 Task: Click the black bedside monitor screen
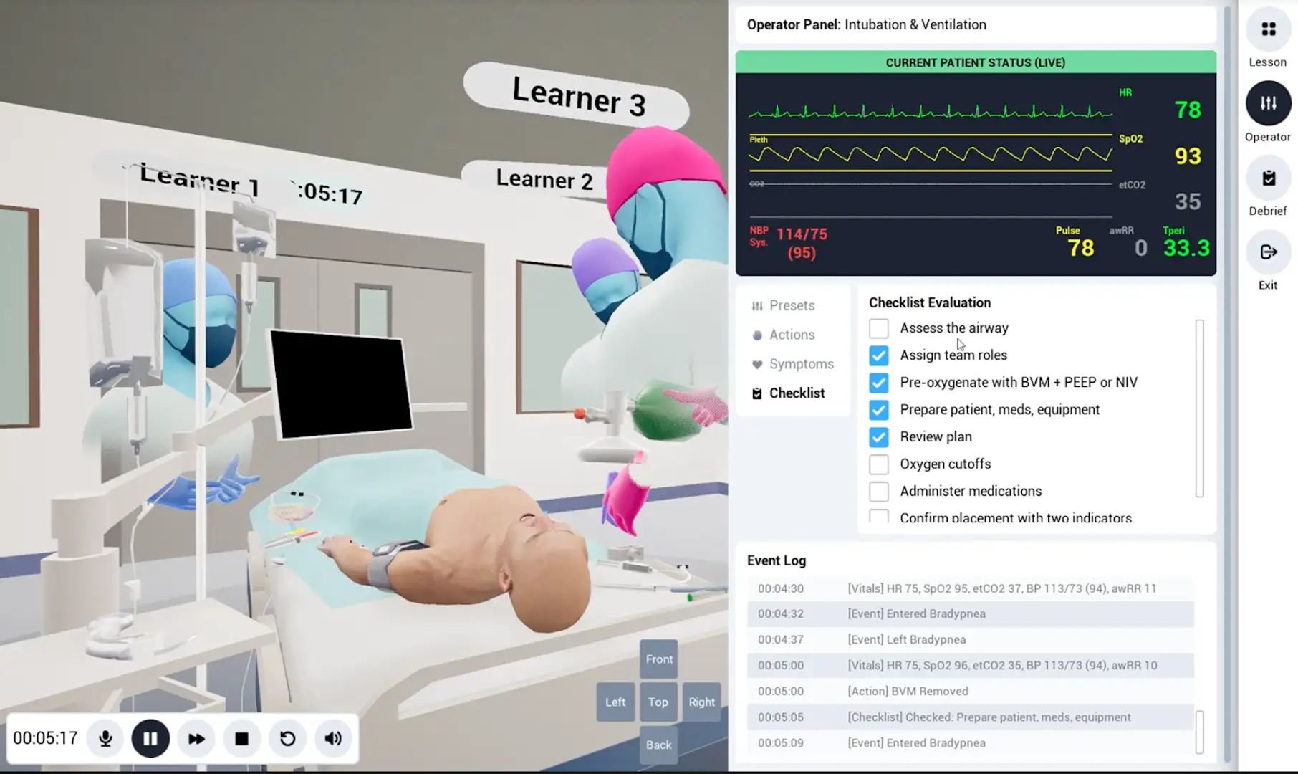[341, 383]
